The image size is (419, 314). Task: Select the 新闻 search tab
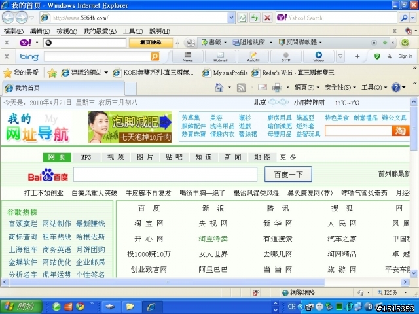click(233, 157)
